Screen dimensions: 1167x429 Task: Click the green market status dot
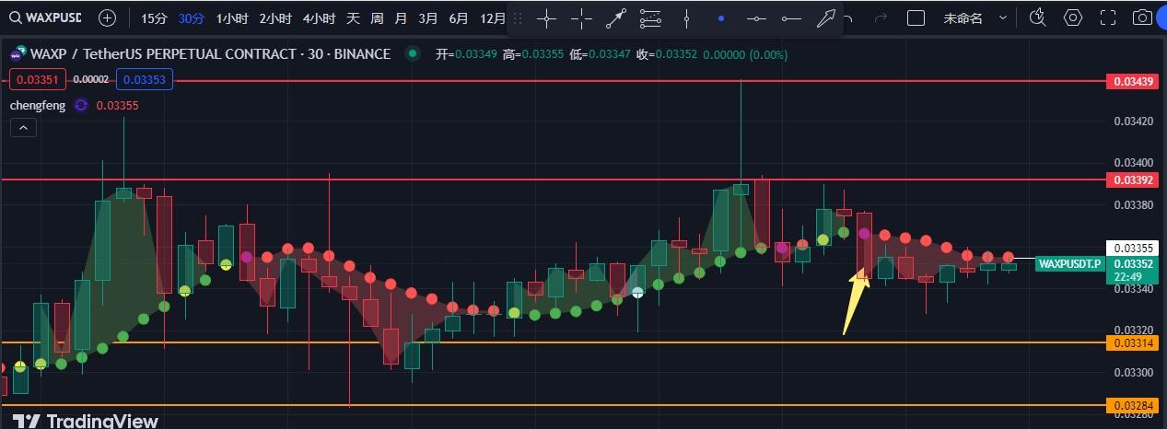coord(414,54)
